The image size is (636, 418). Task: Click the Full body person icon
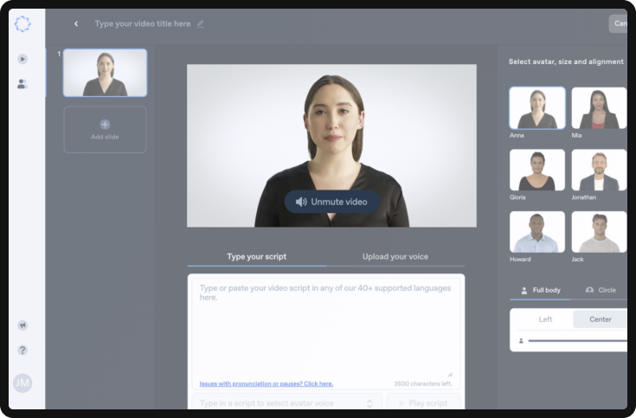coord(524,290)
